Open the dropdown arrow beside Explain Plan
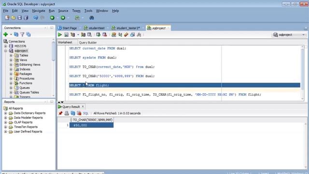This screenshot has height=174, width=309. coord(78,35)
